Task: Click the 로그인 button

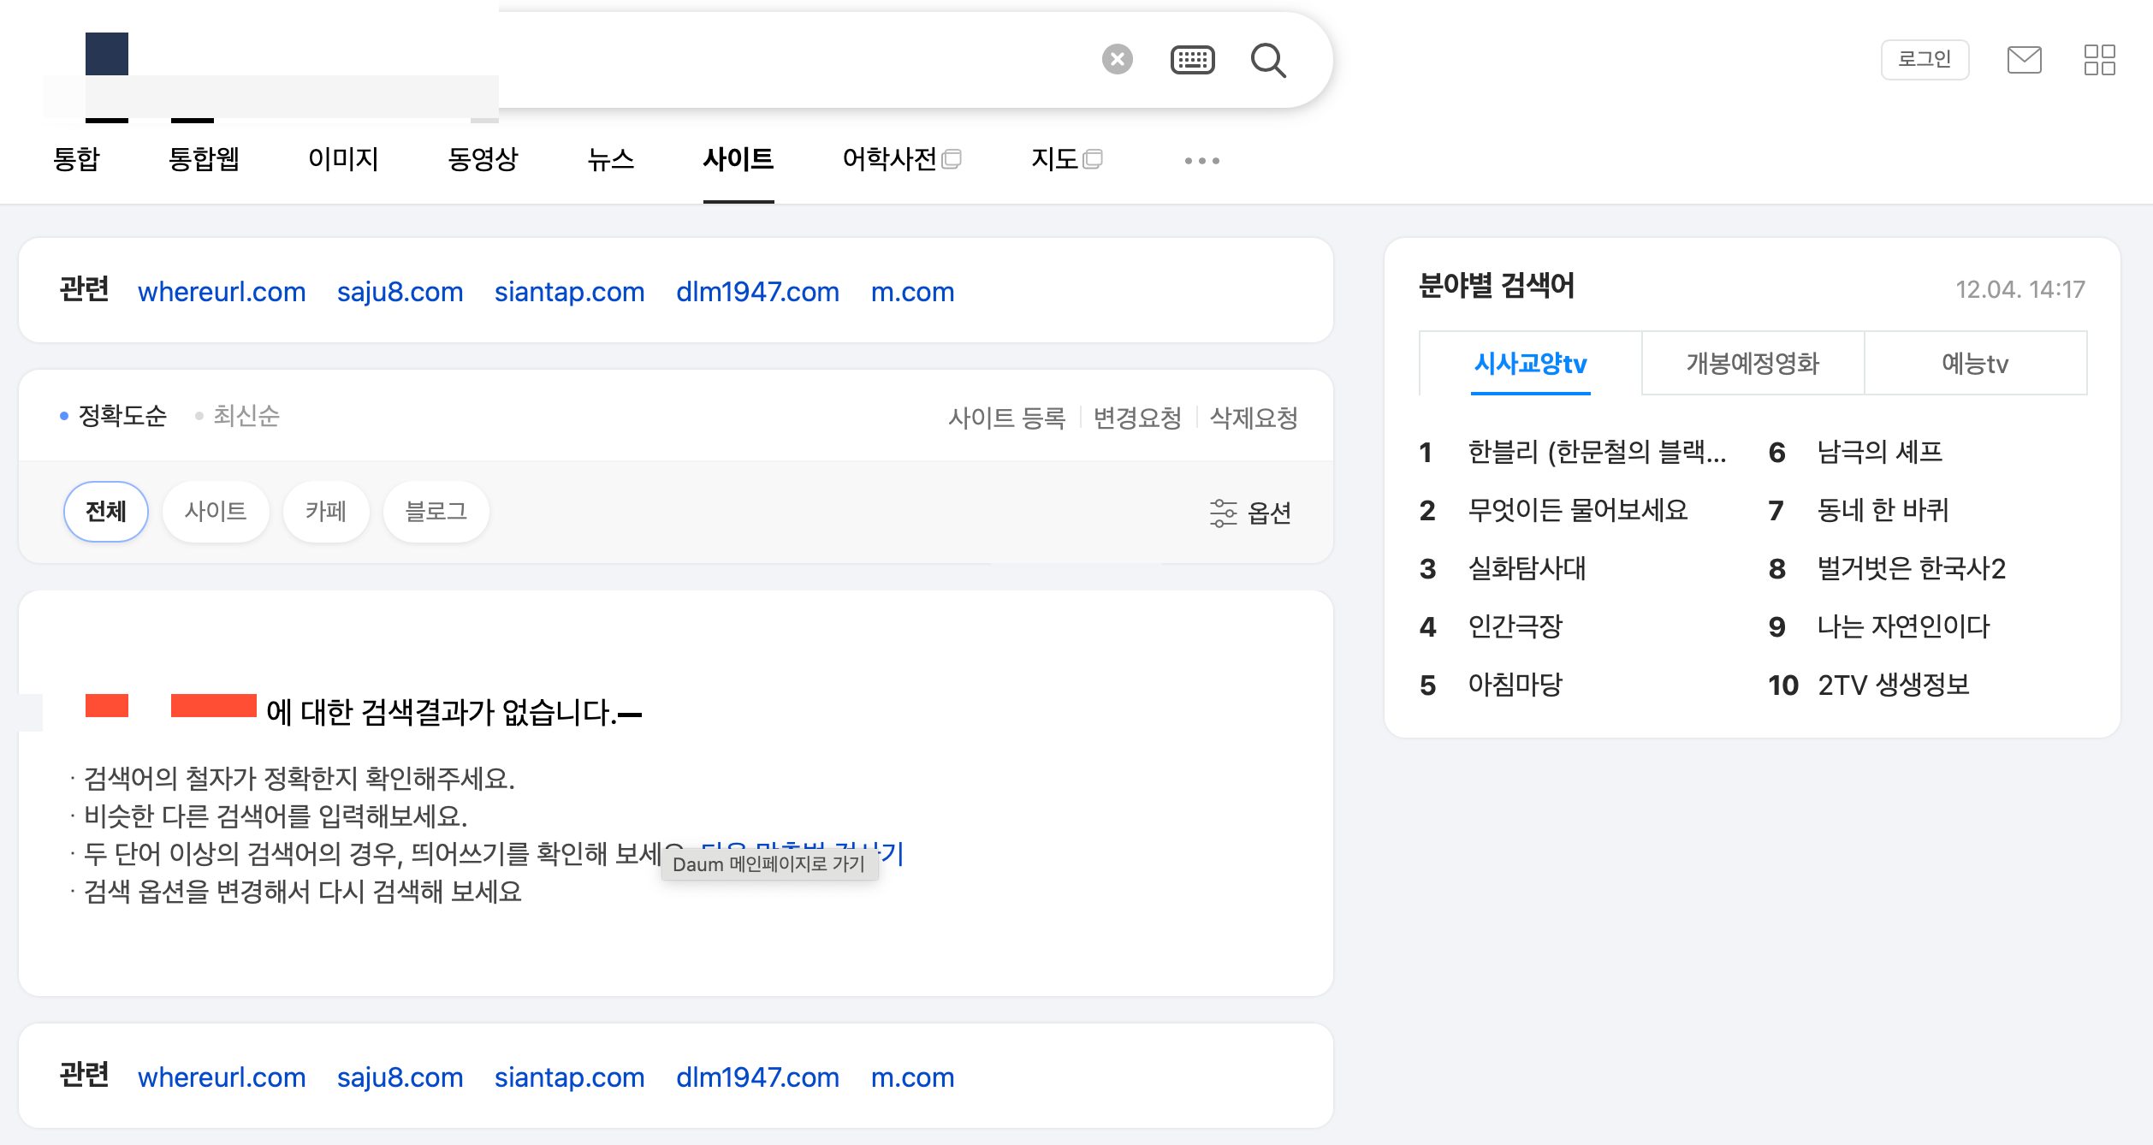Action: [1925, 59]
